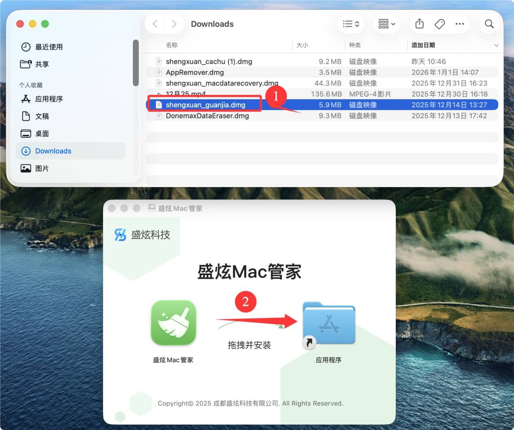The width and height of the screenshot is (514, 430).
Task: Click the more actions (…) icon
Action: pos(459,24)
